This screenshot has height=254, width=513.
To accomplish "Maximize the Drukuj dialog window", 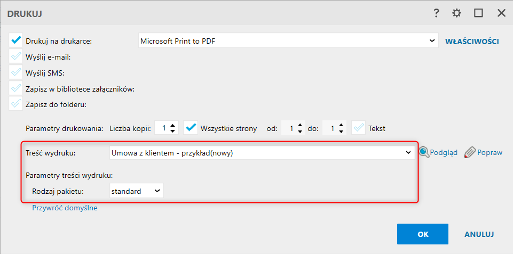I will 479,13.
